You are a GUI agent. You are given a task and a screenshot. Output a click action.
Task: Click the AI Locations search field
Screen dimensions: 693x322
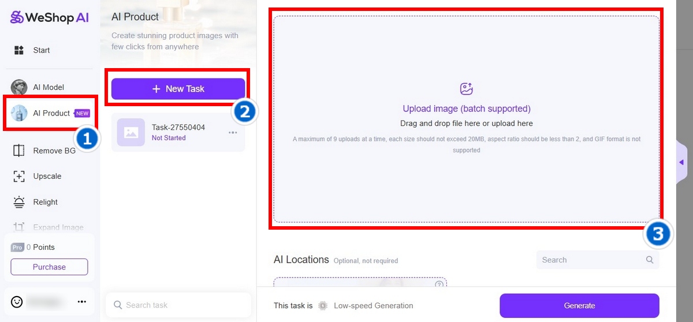[598, 260]
